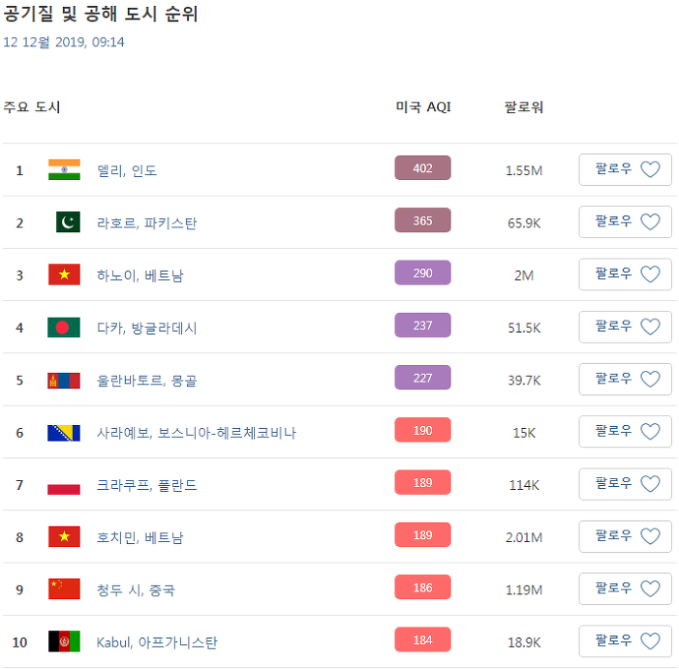This screenshot has height=669, width=679.
Task: Click the Bangladesh flag beside Dhaka
Action: [64, 328]
